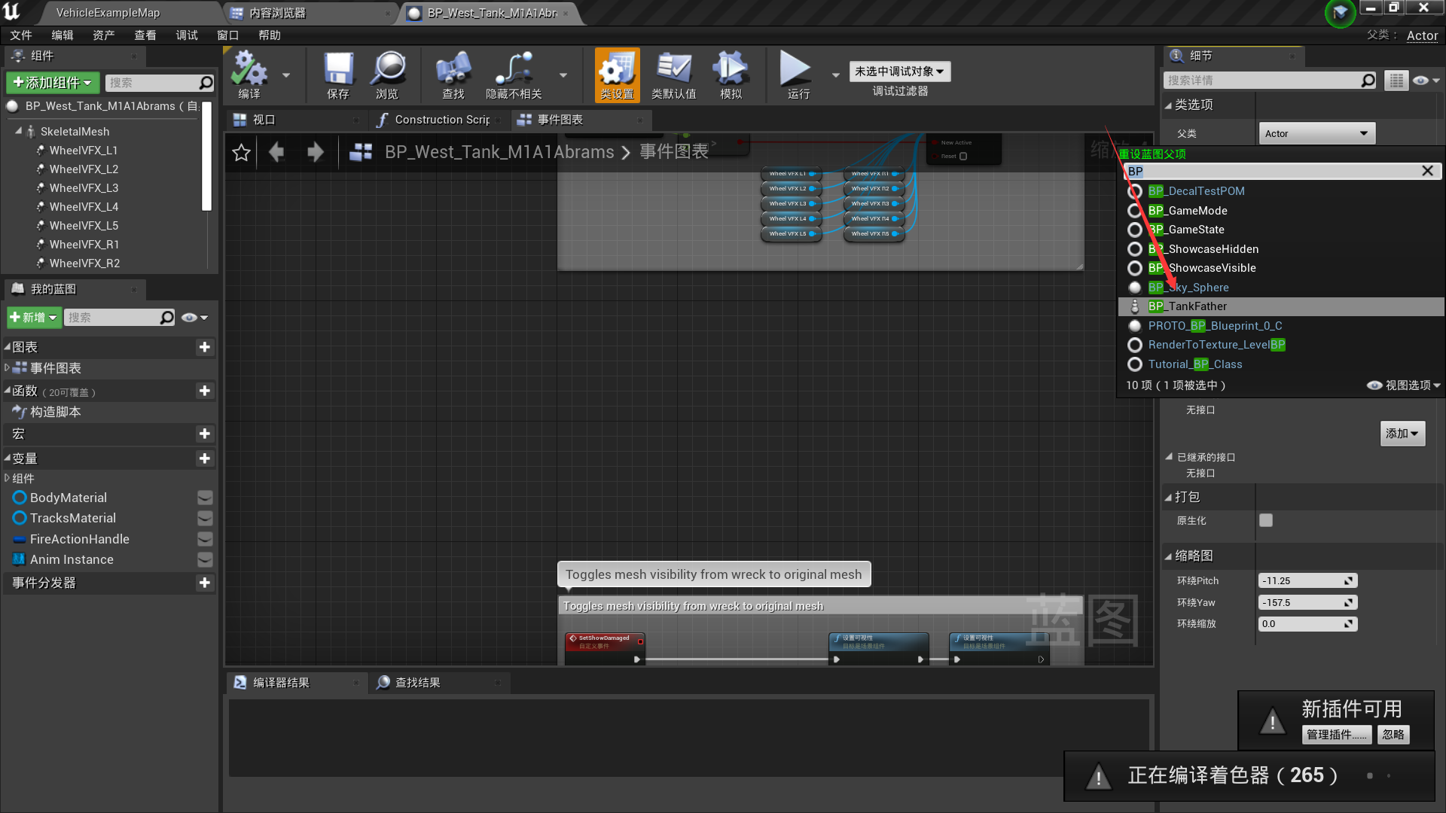Select BP_GameMode class option
This screenshot has width=1446, height=813.
(1197, 211)
